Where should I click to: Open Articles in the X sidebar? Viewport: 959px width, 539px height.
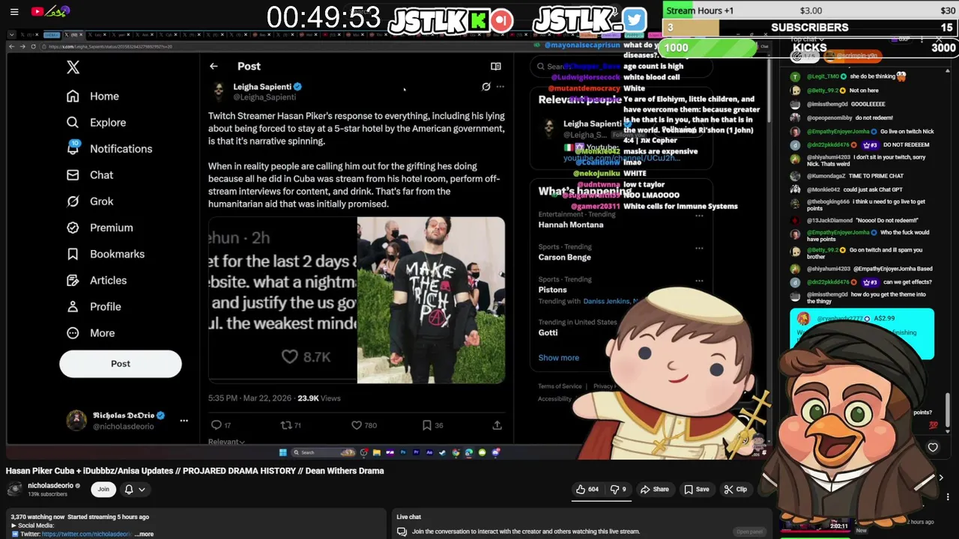pyautogui.click(x=97, y=280)
